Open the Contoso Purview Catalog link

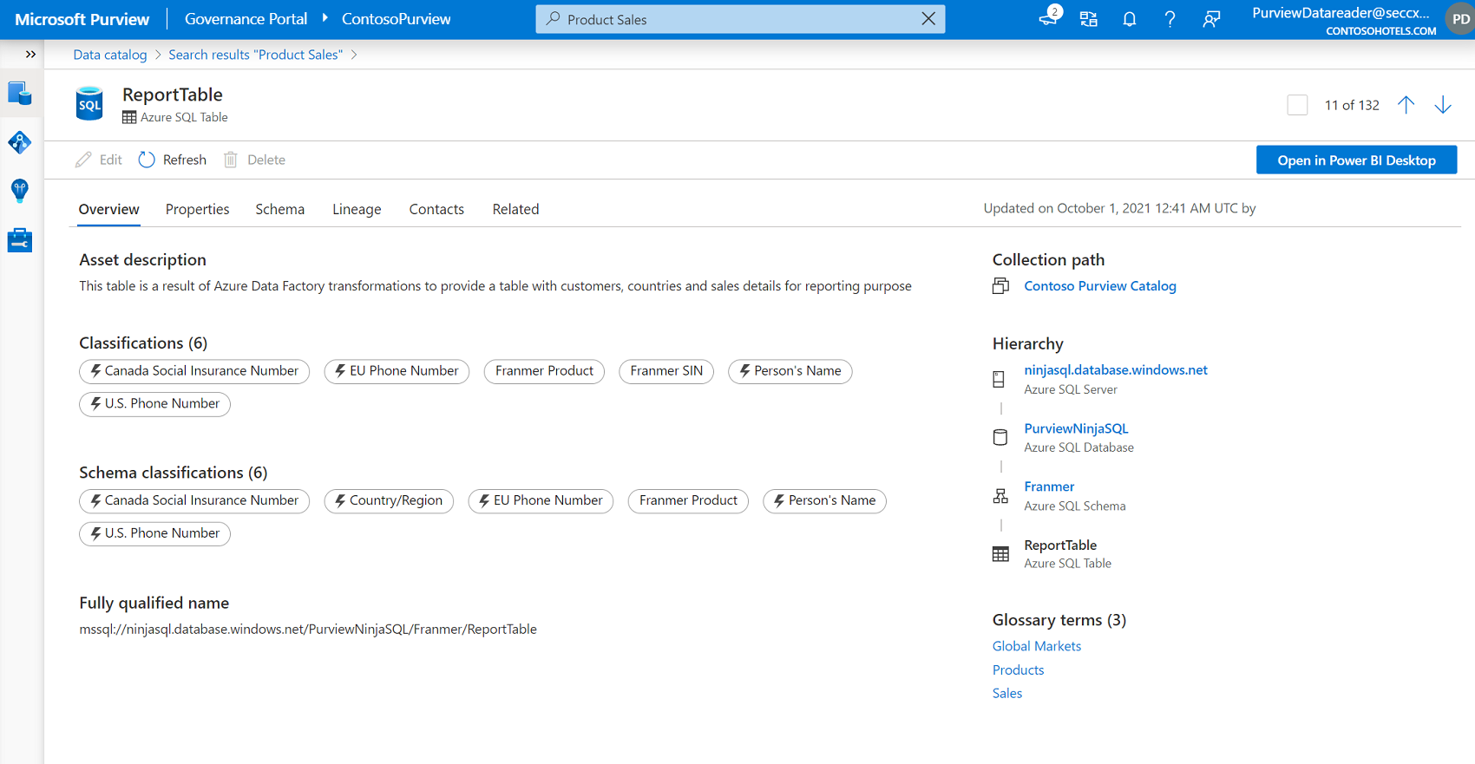tap(1099, 286)
